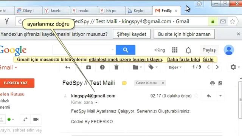Viewport: 242px width, 136px height.
Task: Expand search options arrow in search box
Action: 113,49
